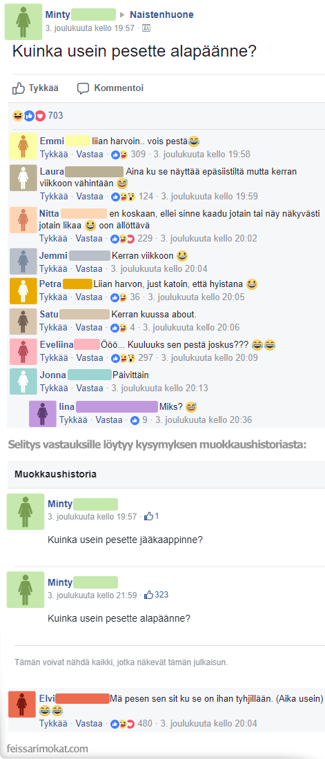This screenshot has height=759, width=325.
Task: Open Minty's green profile avatar at top
Action: click(x=23, y=22)
